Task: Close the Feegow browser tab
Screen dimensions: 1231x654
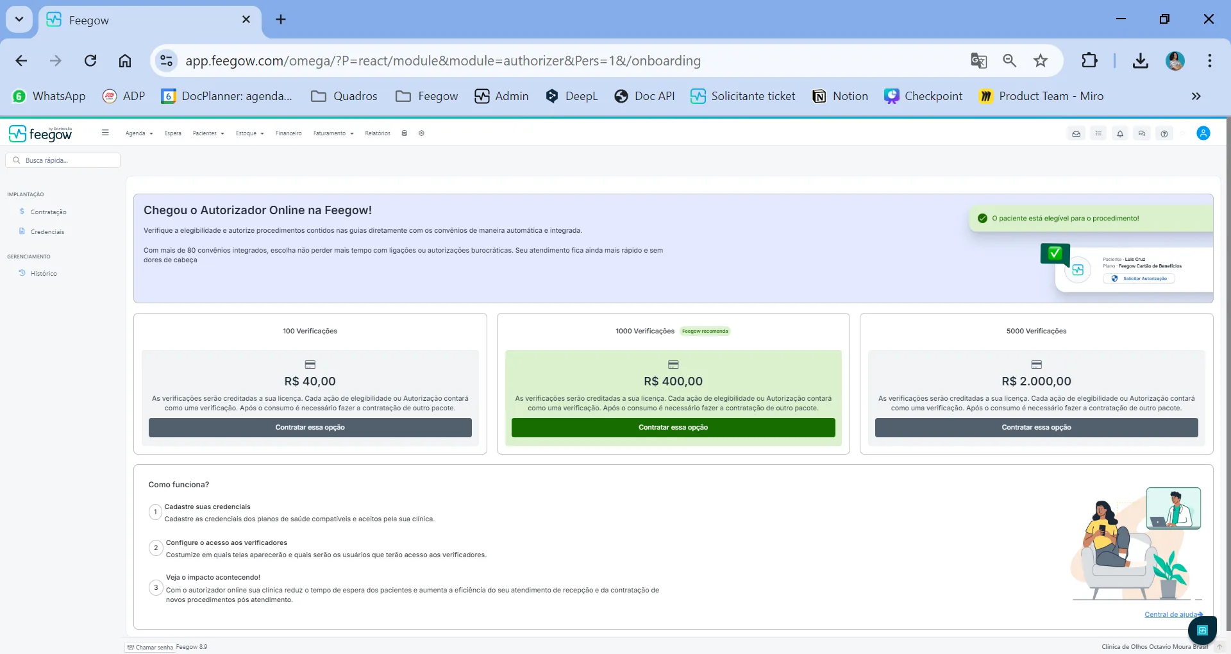Action: pyautogui.click(x=246, y=19)
